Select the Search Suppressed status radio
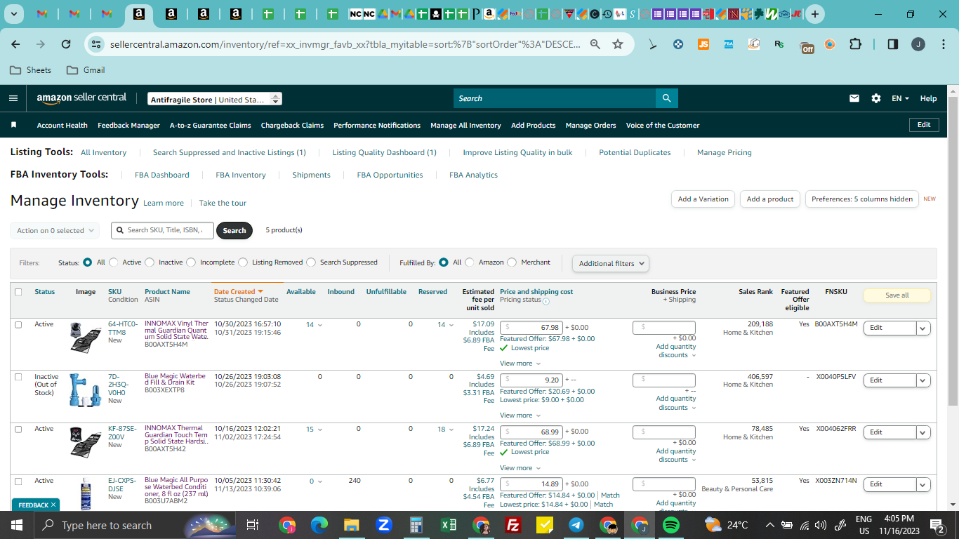Screen dimensions: 959x539 [x=311, y=262]
